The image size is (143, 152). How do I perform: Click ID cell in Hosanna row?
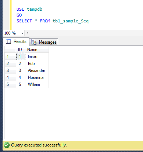[x=21, y=77]
